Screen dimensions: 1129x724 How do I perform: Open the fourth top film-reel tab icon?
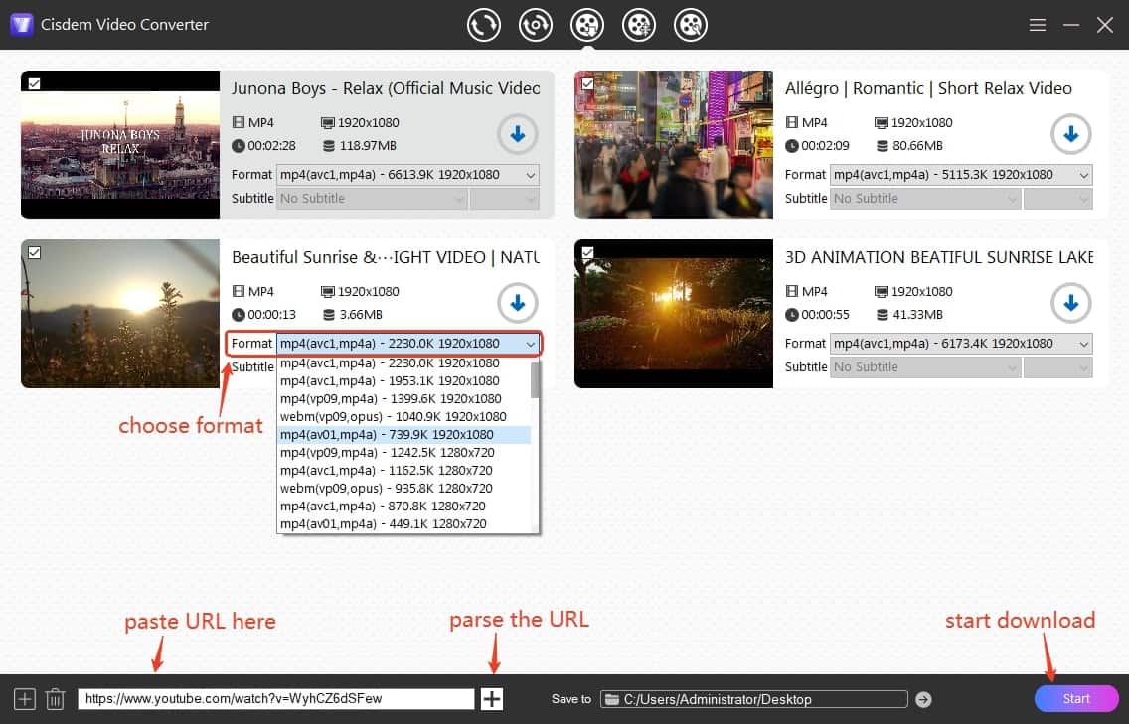tap(639, 25)
